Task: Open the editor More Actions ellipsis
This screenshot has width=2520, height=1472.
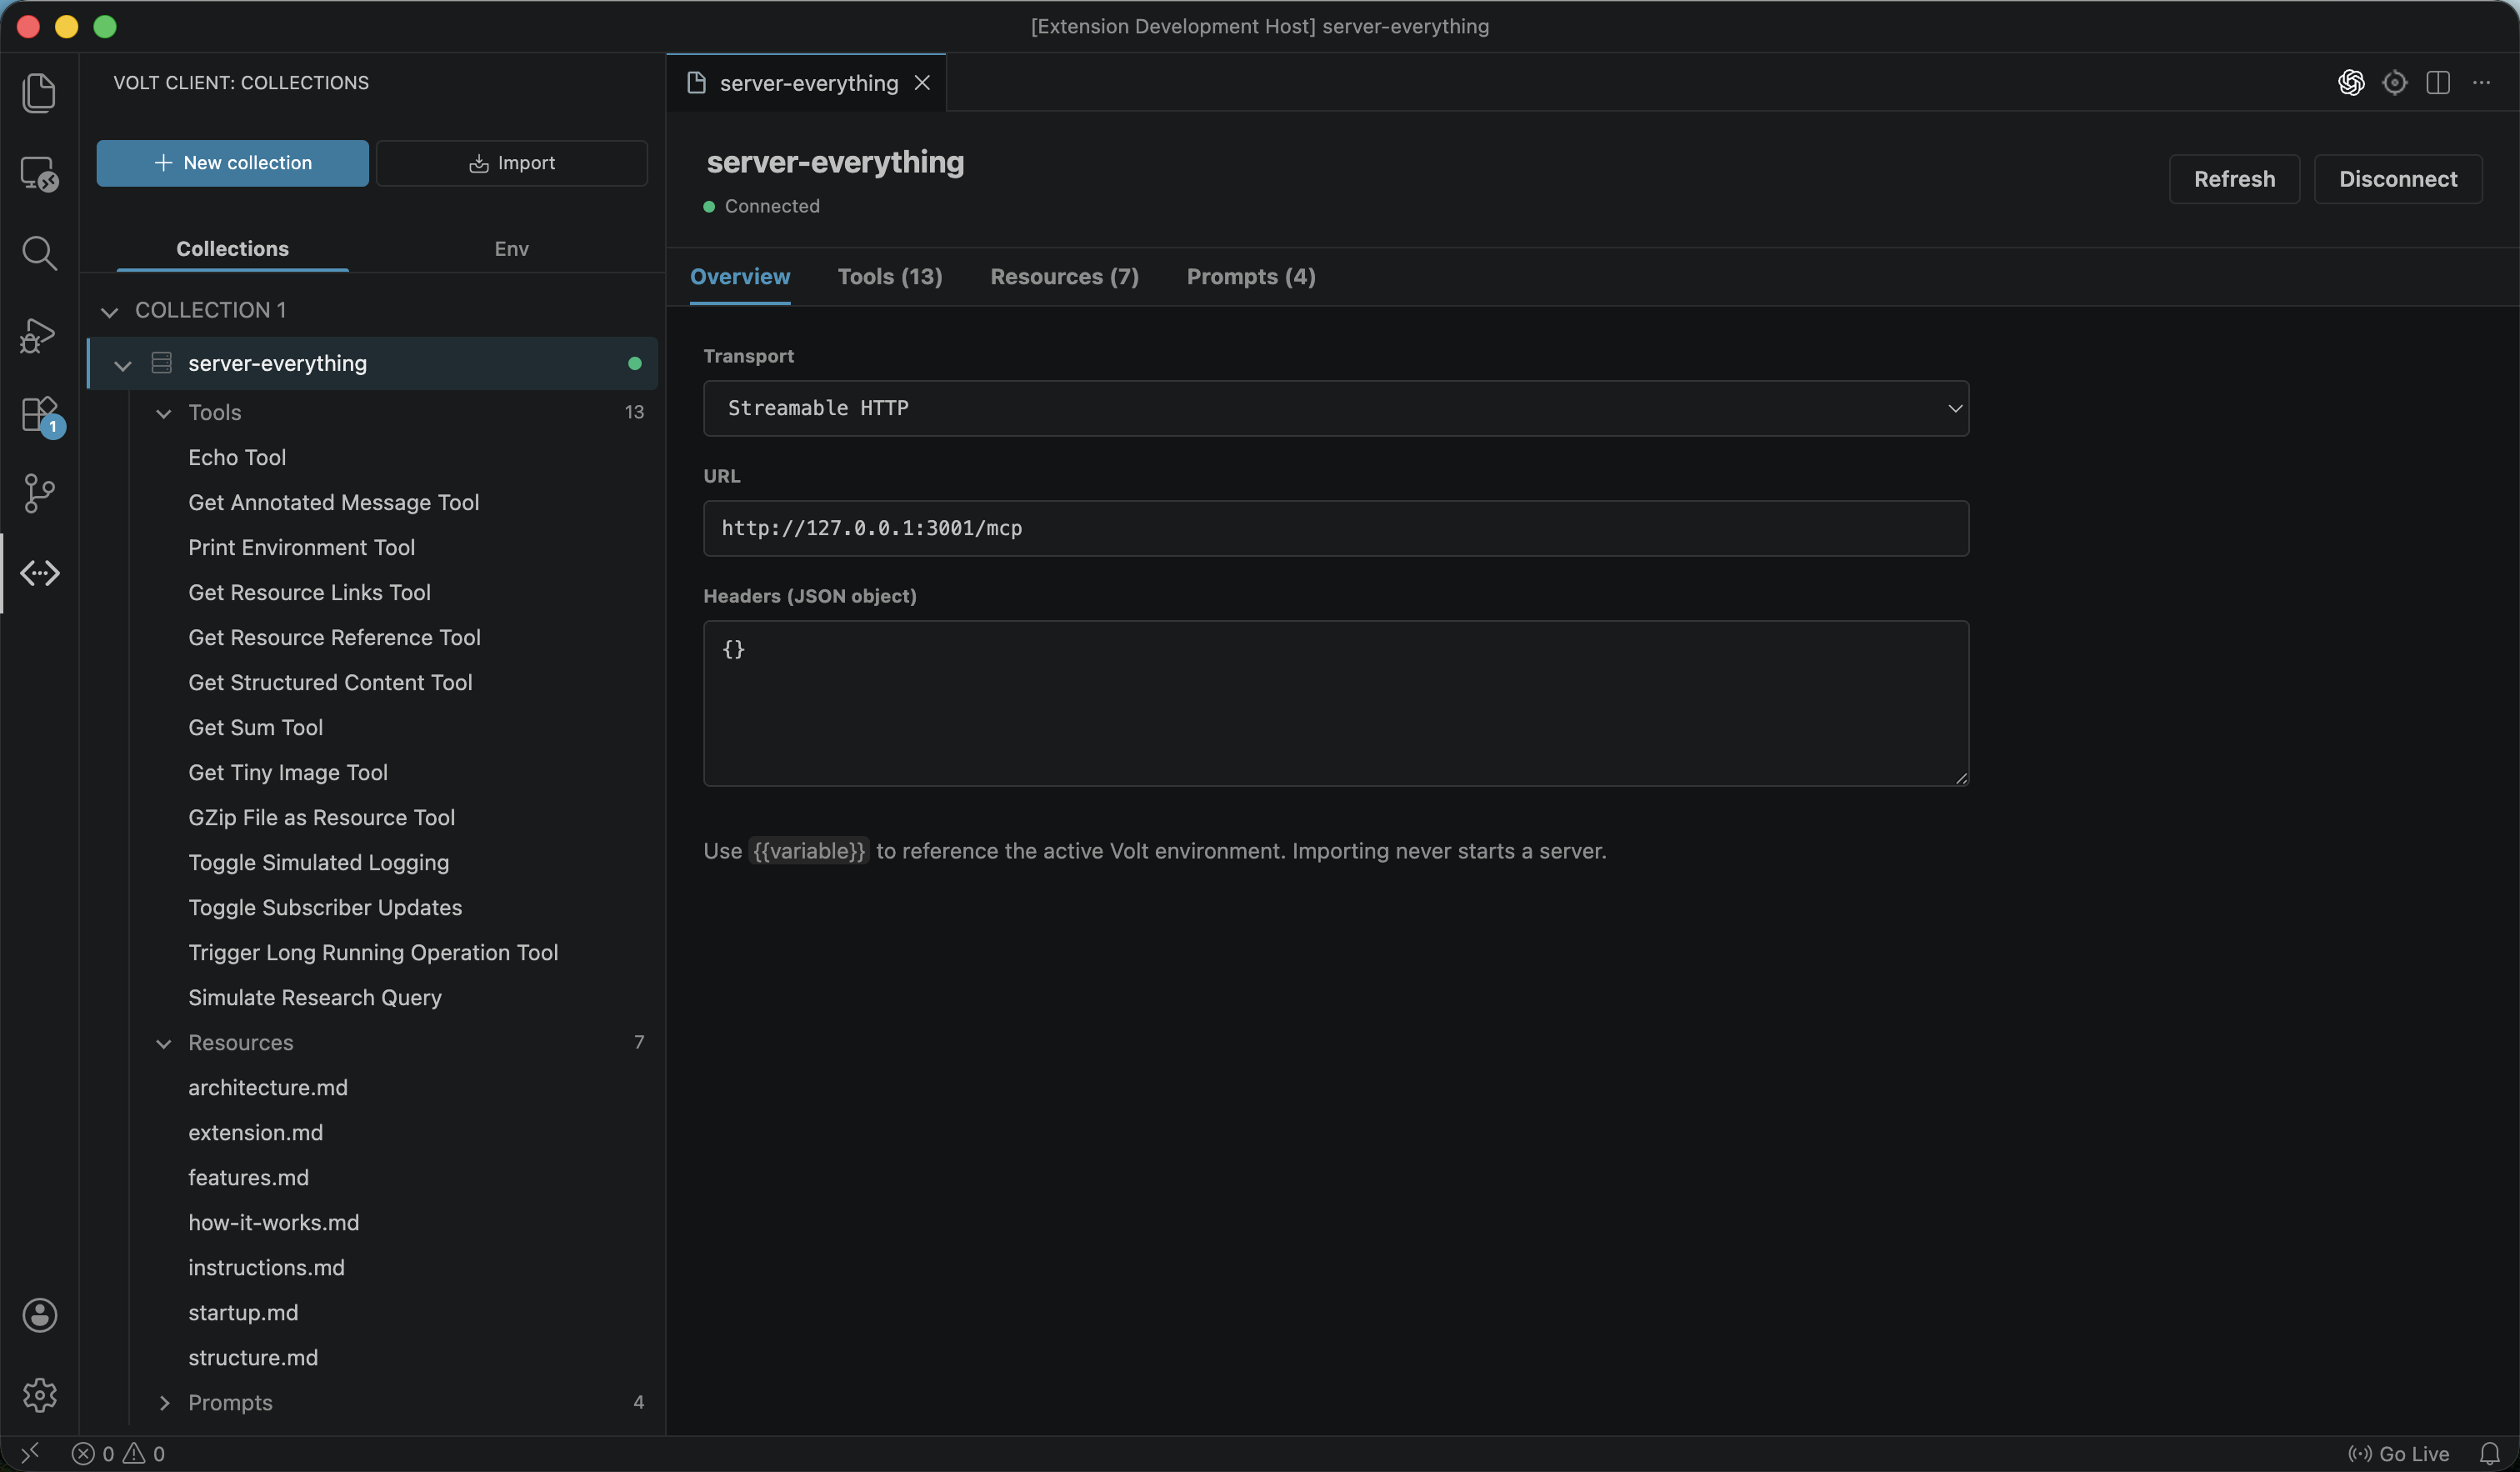Action: coord(2481,83)
